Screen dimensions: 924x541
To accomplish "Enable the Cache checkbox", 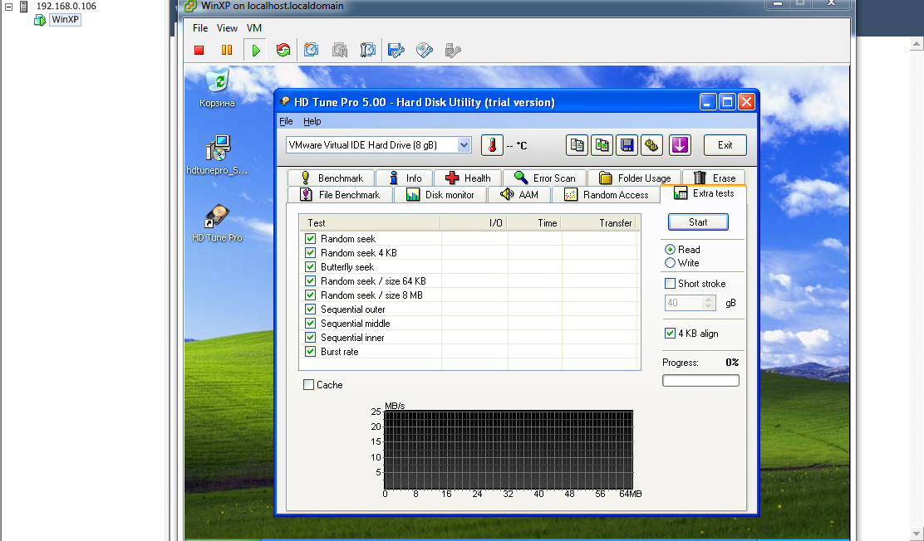I will pyautogui.click(x=309, y=385).
